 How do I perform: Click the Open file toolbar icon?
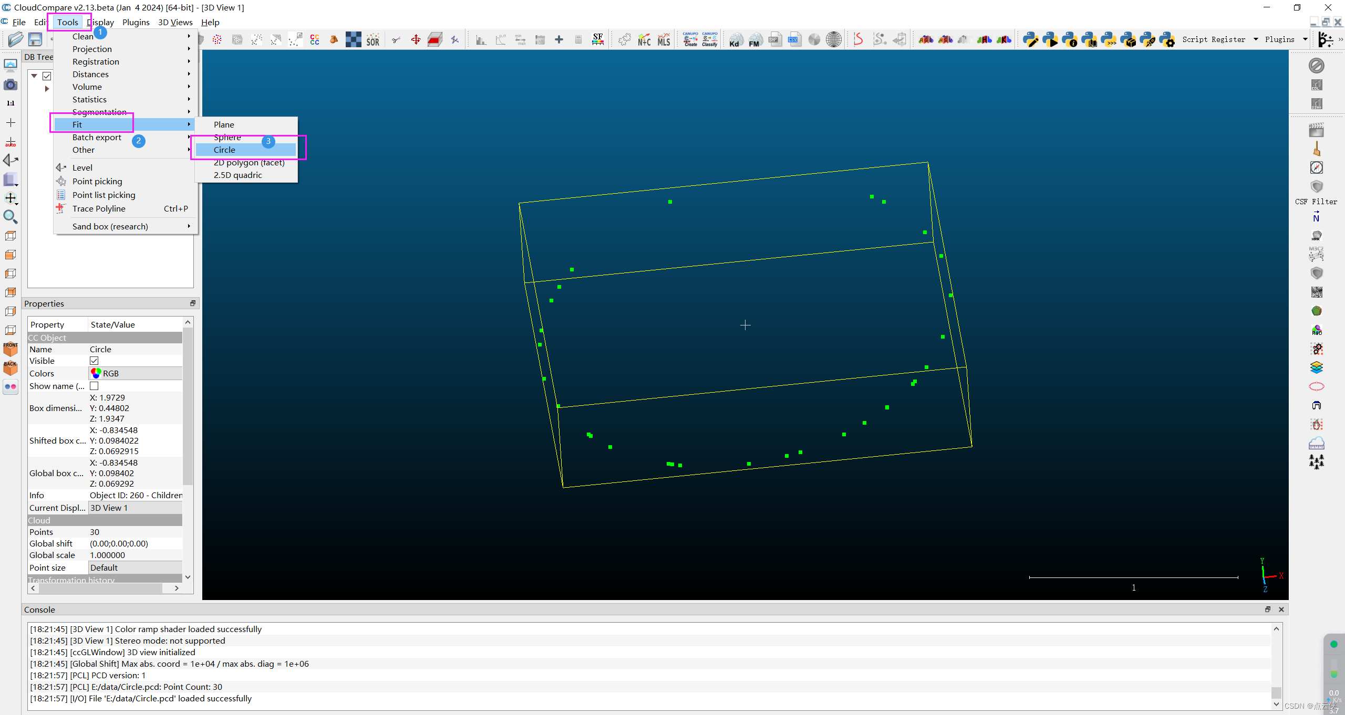(15, 39)
